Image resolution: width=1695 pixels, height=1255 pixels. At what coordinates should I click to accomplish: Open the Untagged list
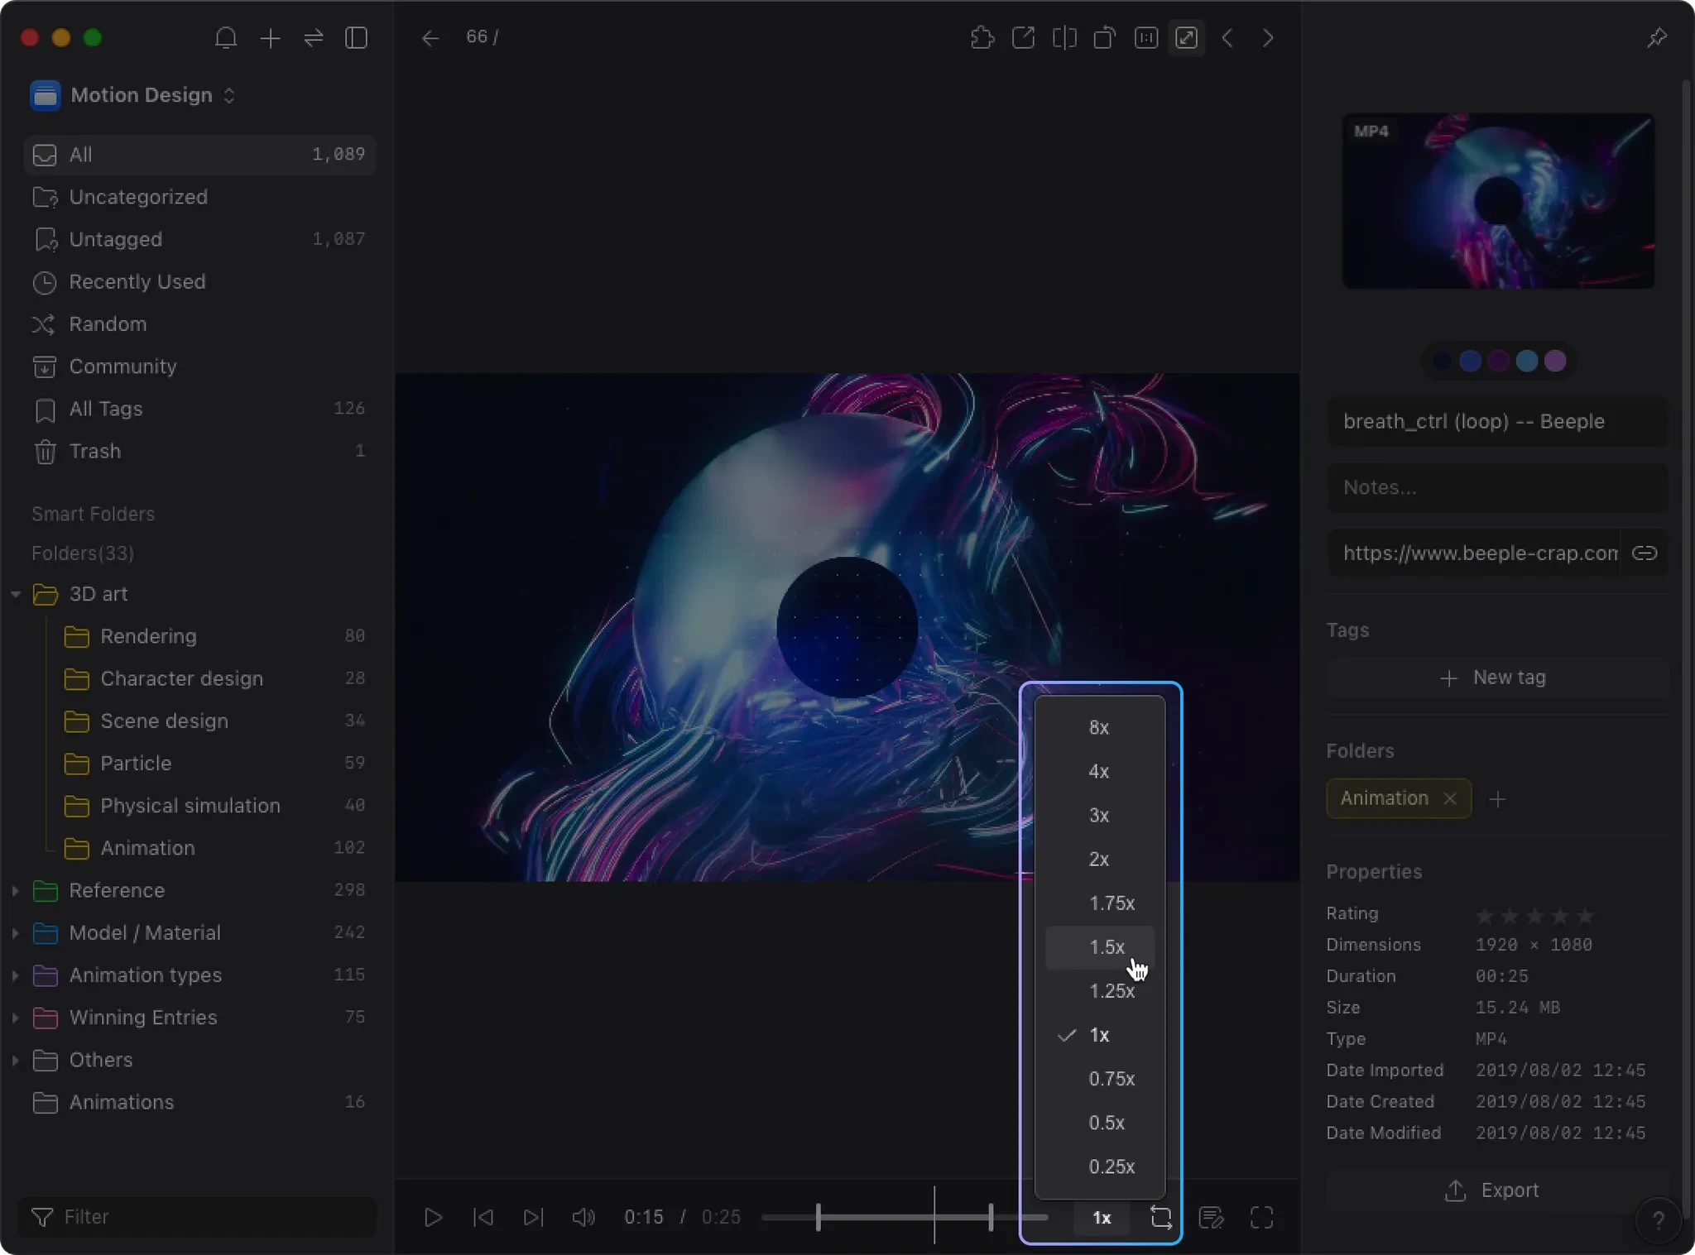point(199,239)
